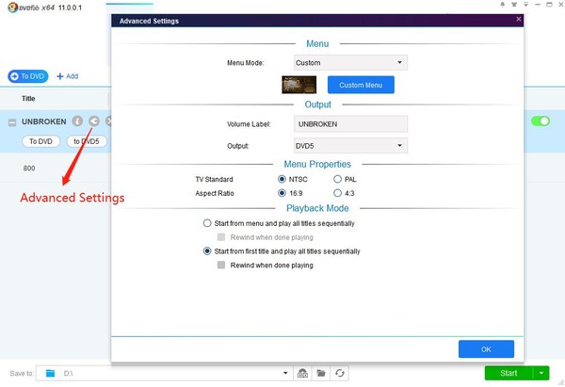Open Advanced Settings wrench icon beside UNBROKEN
This screenshot has width=565, height=387.
click(94, 121)
